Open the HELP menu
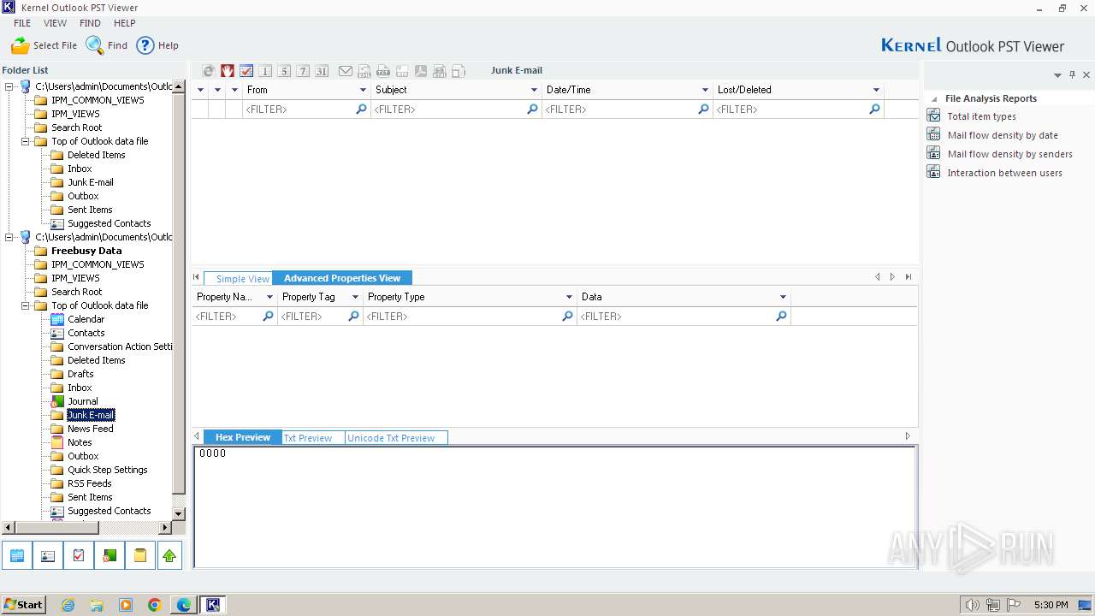1095x616 pixels. 125,23
